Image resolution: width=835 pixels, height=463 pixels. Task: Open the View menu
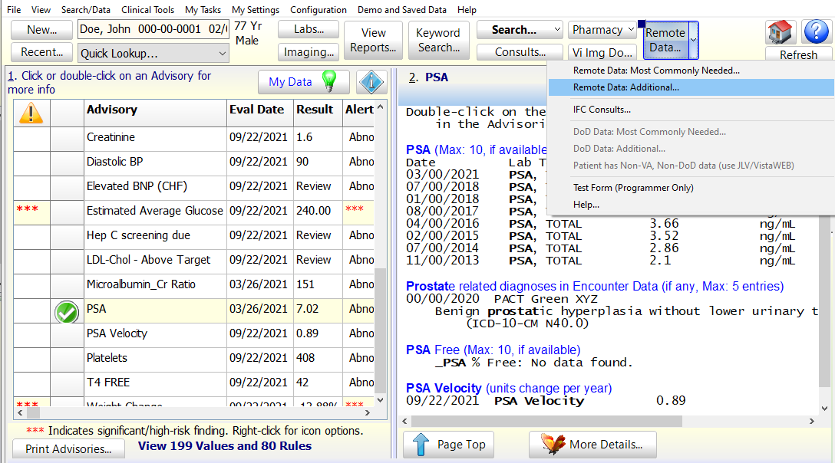(x=41, y=9)
